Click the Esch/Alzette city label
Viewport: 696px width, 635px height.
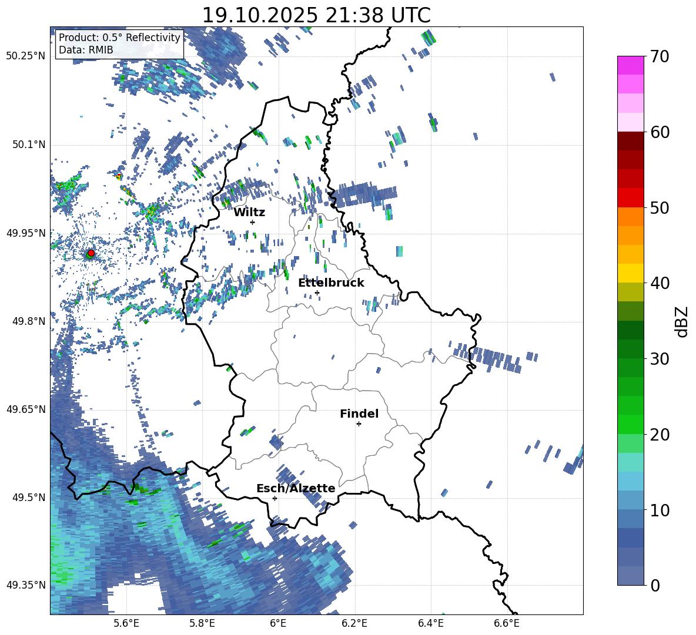[296, 489]
